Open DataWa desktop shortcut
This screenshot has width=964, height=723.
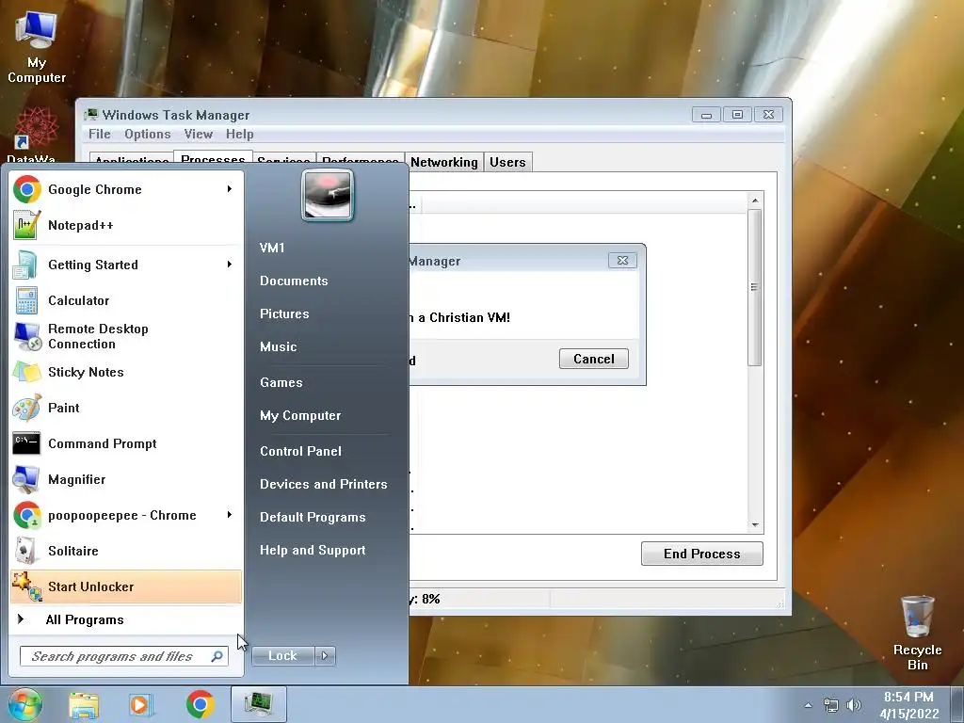pos(33,134)
